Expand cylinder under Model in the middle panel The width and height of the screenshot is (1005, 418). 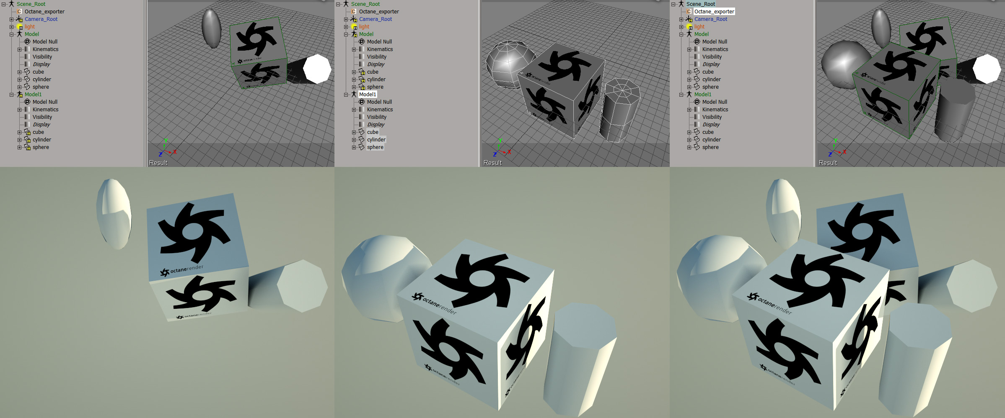(354, 79)
